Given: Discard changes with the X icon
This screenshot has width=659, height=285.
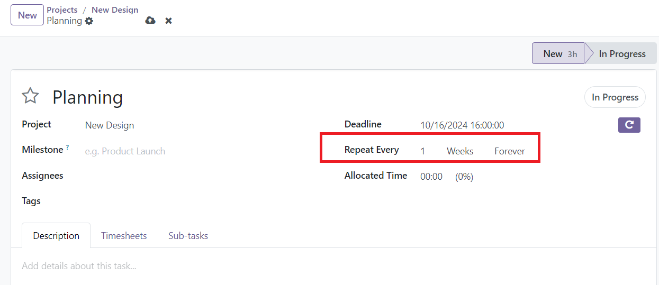Looking at the screenshot, I should click(168, 21).
